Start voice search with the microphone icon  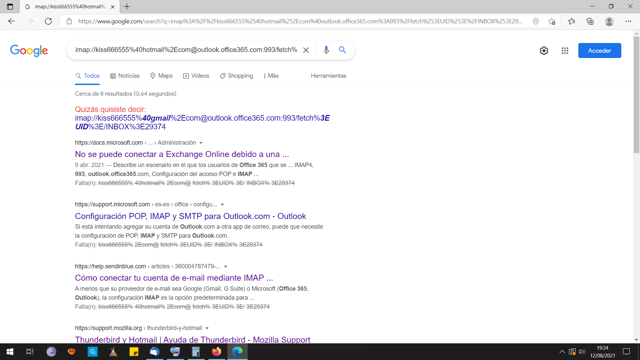(326, 50)
